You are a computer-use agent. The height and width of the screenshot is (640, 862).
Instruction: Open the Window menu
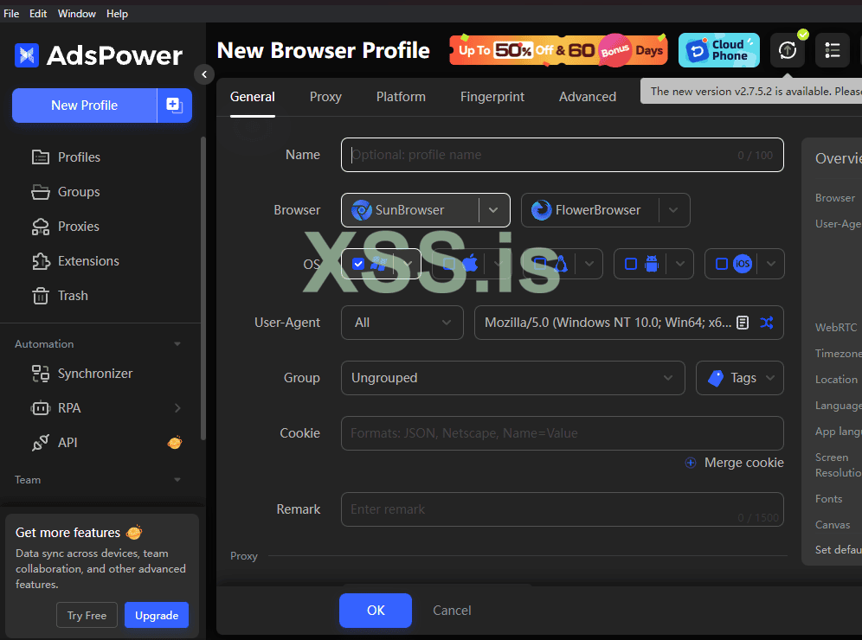tap(77, 14)
